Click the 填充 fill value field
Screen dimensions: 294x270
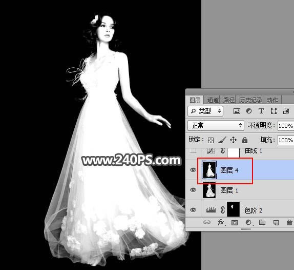tap(286, 140)
